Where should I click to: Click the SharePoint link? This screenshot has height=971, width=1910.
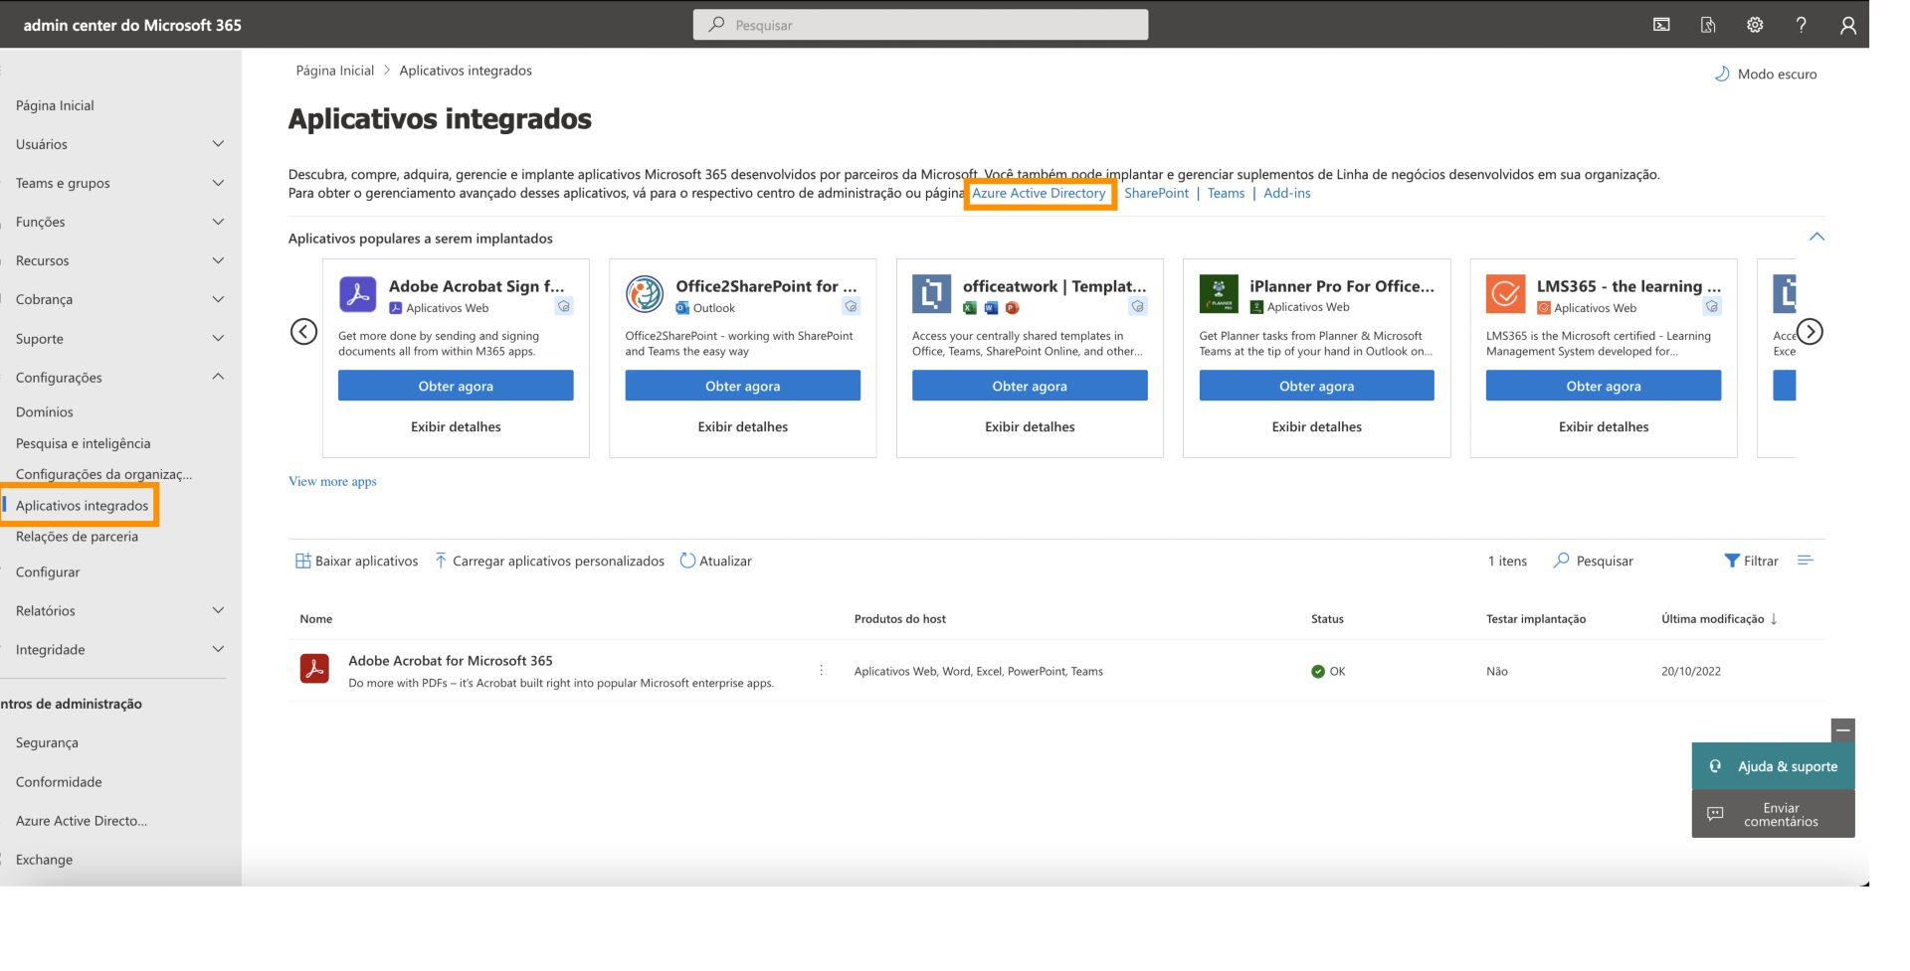1156,193
